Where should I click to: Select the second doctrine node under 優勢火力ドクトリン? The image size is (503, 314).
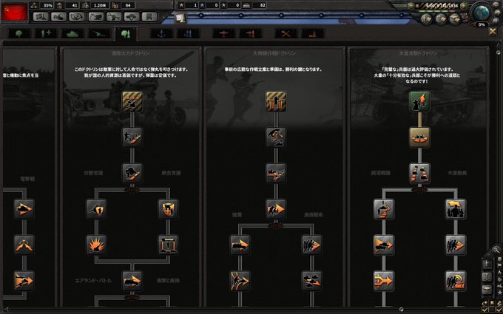click(132, 137)
